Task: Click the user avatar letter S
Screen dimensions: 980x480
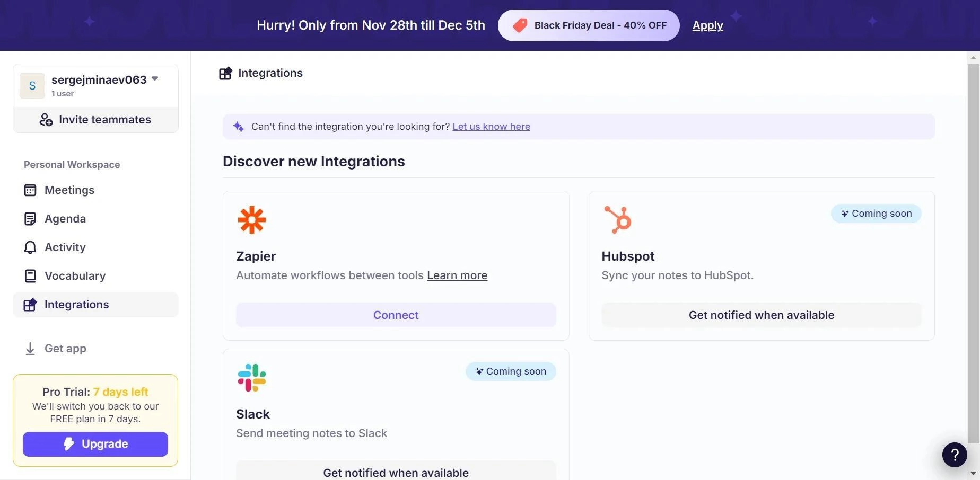Action: 32,86
